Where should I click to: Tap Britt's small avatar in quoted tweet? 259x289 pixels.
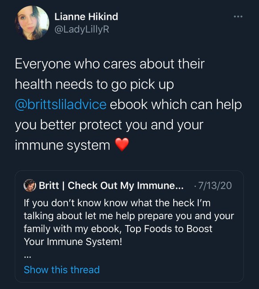[29, 185]
